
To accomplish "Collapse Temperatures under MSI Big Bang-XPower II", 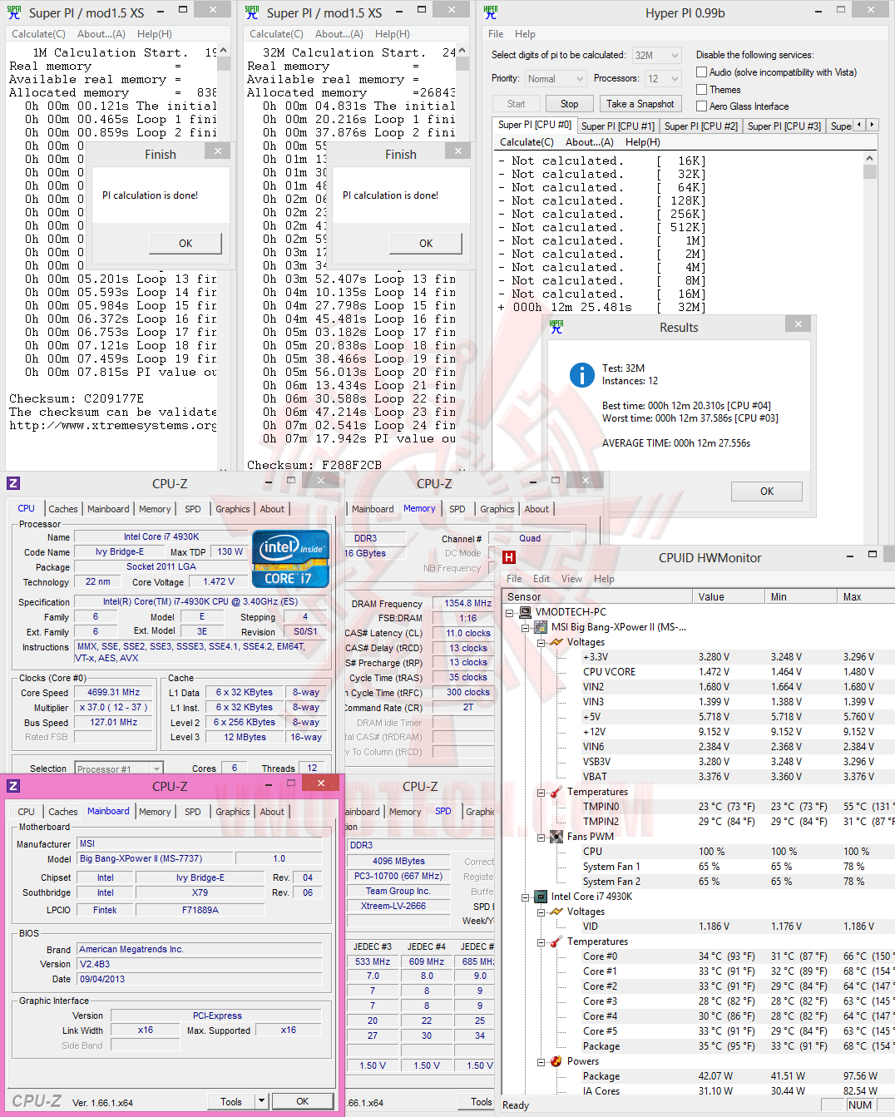I will 541,792.
